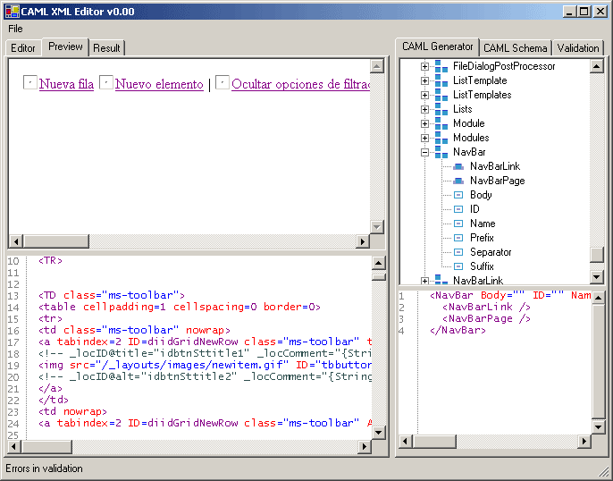613x481 pixels.
Task: Click the table cellpadding code line
Action: pyautogui.click(x=180, y=307)
